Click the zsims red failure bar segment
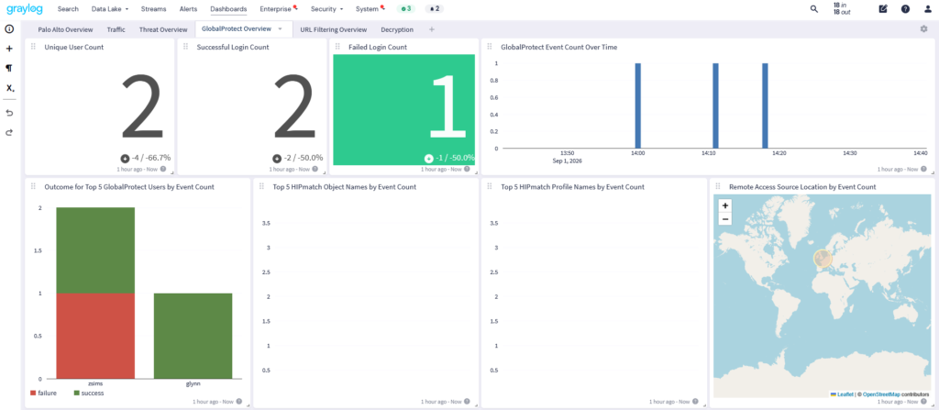The height and width of the screenshot is (410, 939). pos(95,336)
